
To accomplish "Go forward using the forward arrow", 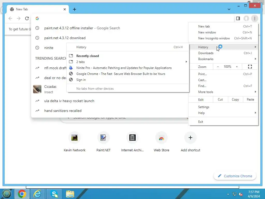I will 19,18.
